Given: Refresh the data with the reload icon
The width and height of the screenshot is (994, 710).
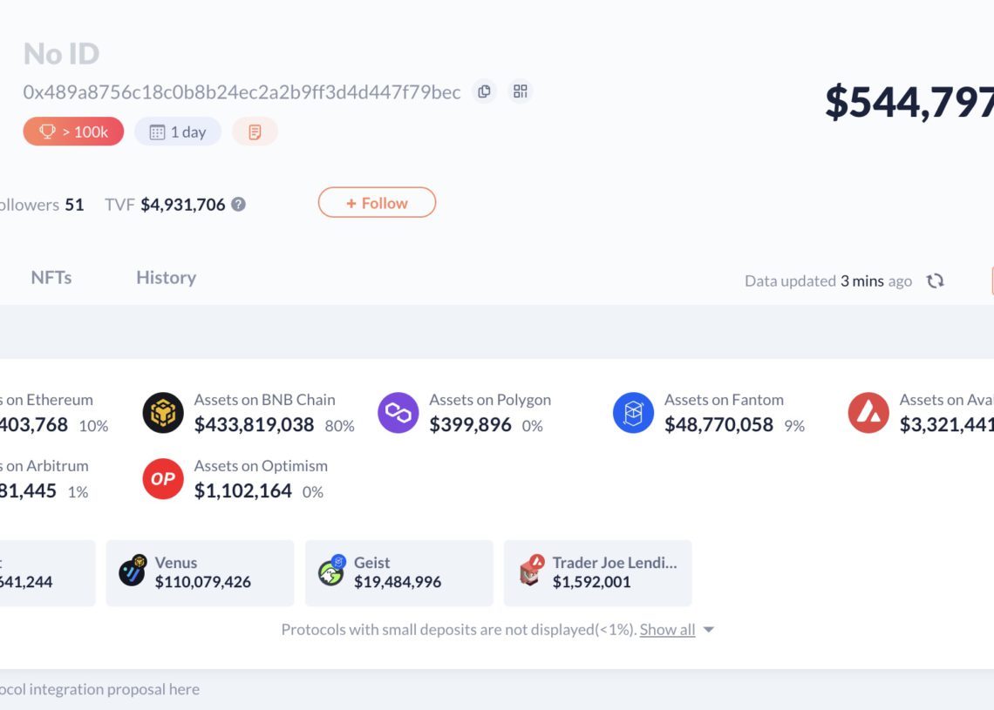Looking at the screenshot, I should click(936, 281).
